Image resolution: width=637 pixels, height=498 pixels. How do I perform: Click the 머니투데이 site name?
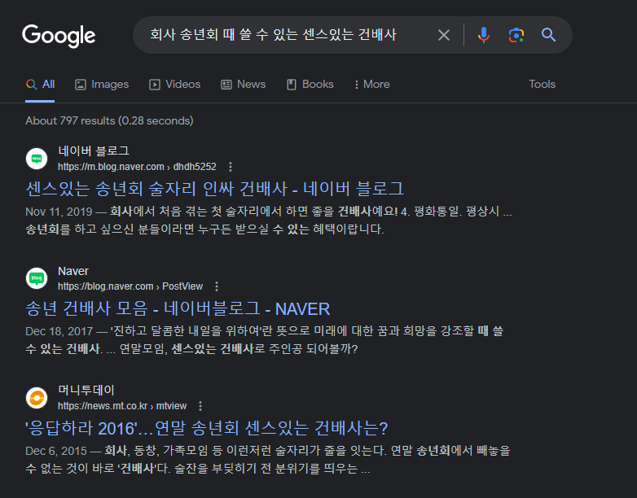pyautogui.click(x=86, y=390)
